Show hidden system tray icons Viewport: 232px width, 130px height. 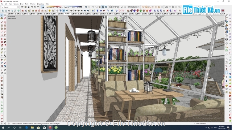206,127
